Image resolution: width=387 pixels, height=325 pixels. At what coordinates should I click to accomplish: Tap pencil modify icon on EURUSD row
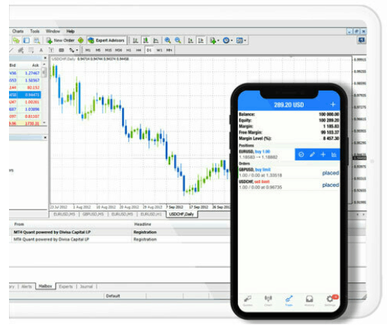click(x=312, y=155)
